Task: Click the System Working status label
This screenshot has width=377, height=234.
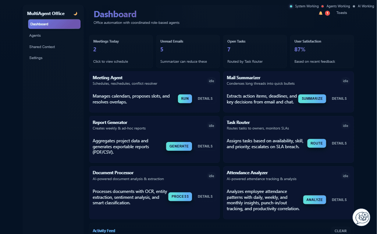Action: point(307,6)
